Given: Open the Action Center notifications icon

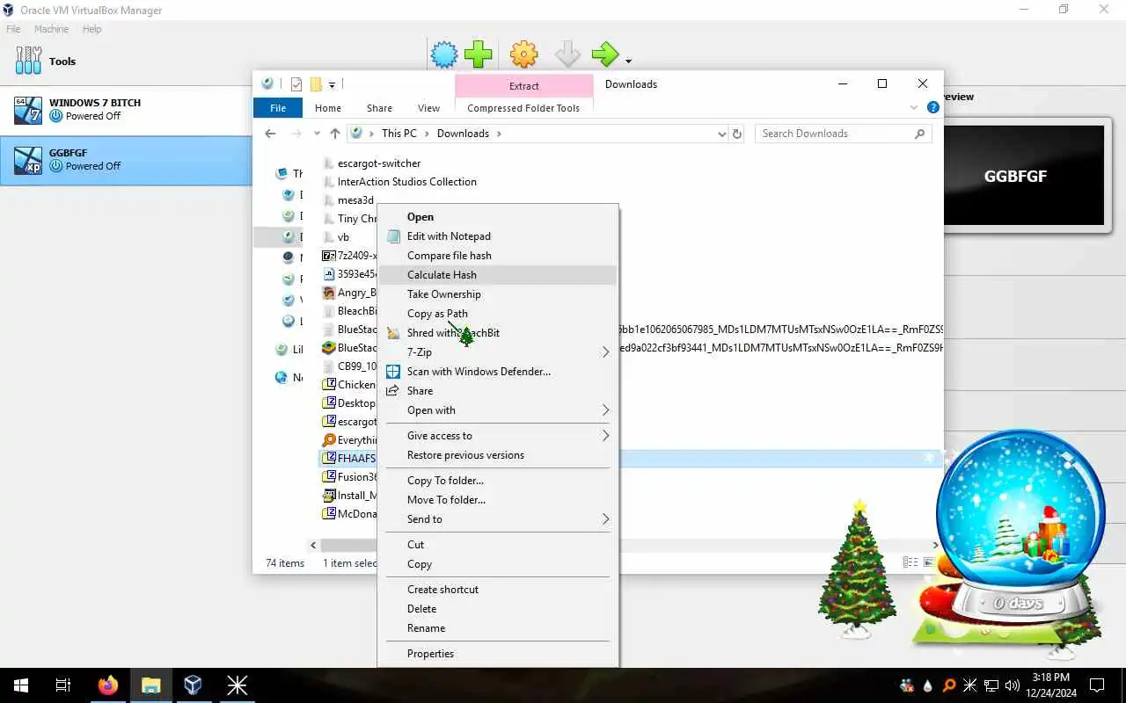Looking at the screenshot, I should point(1097,685).
